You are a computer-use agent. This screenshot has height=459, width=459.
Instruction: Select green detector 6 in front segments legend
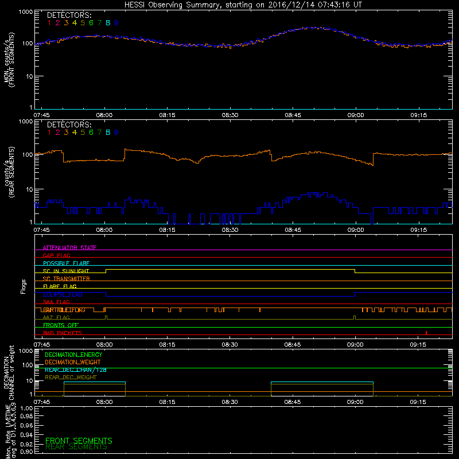[91, 23]
